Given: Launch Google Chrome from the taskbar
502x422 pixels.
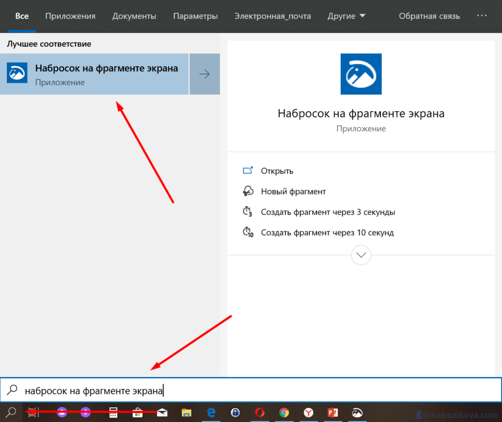Looking at the screenshot, I should [x=284, y=413].
